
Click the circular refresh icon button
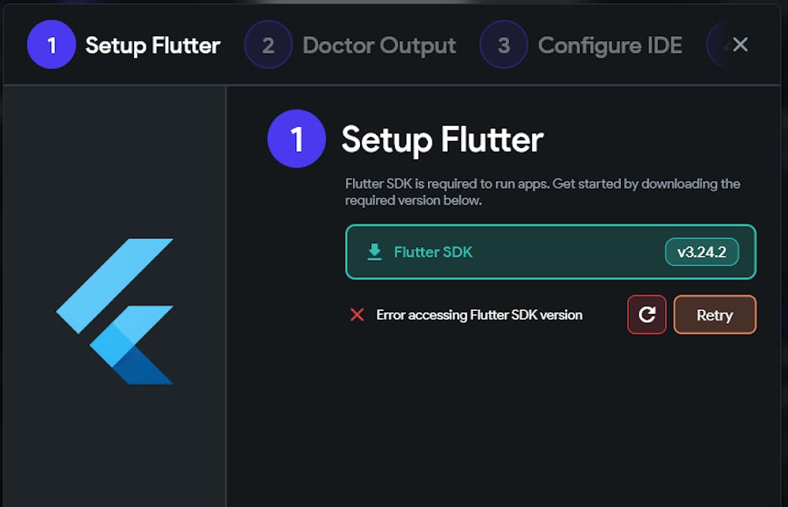(647, 315)
